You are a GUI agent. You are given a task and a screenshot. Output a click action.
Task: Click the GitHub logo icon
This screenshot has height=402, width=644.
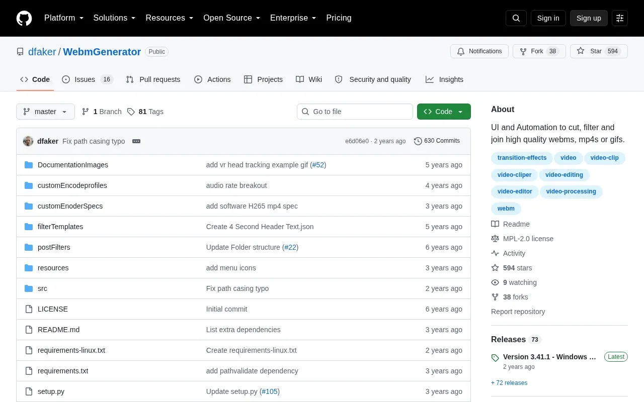(24, 18)
